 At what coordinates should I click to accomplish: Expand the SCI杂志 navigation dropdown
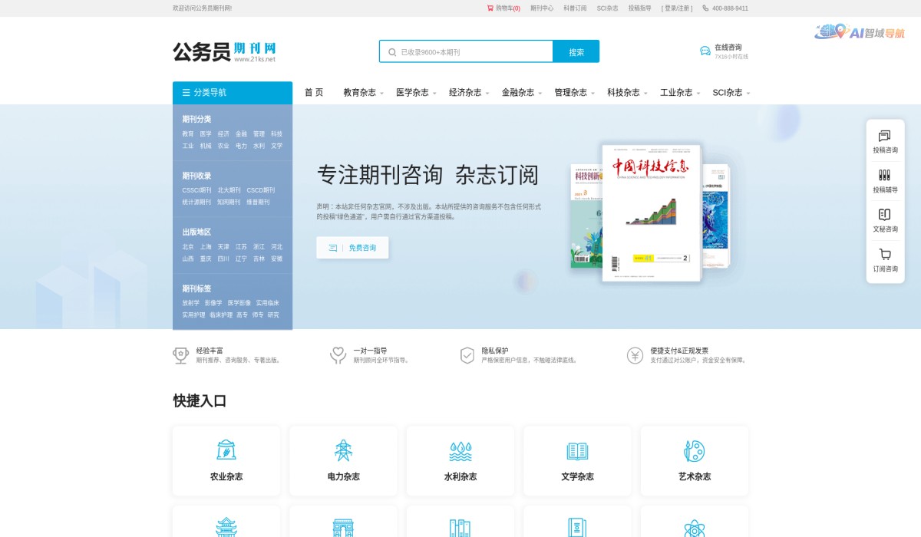(x=727, y=91)
